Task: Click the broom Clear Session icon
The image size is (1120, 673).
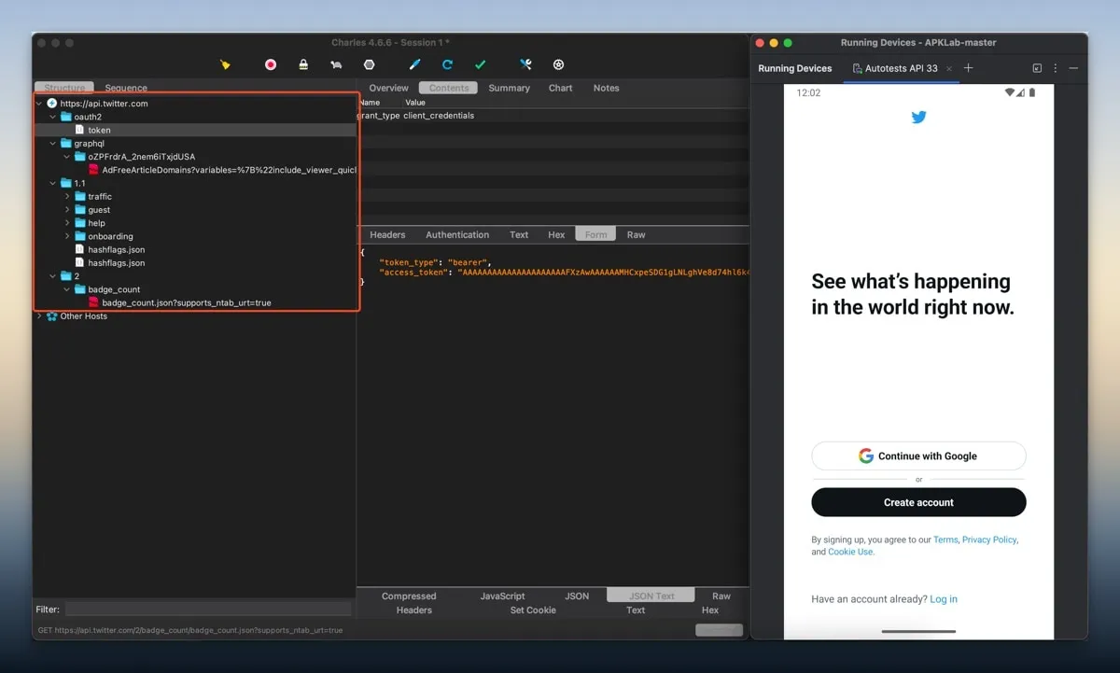Action: pyautogui.click(x=225, y=64)
